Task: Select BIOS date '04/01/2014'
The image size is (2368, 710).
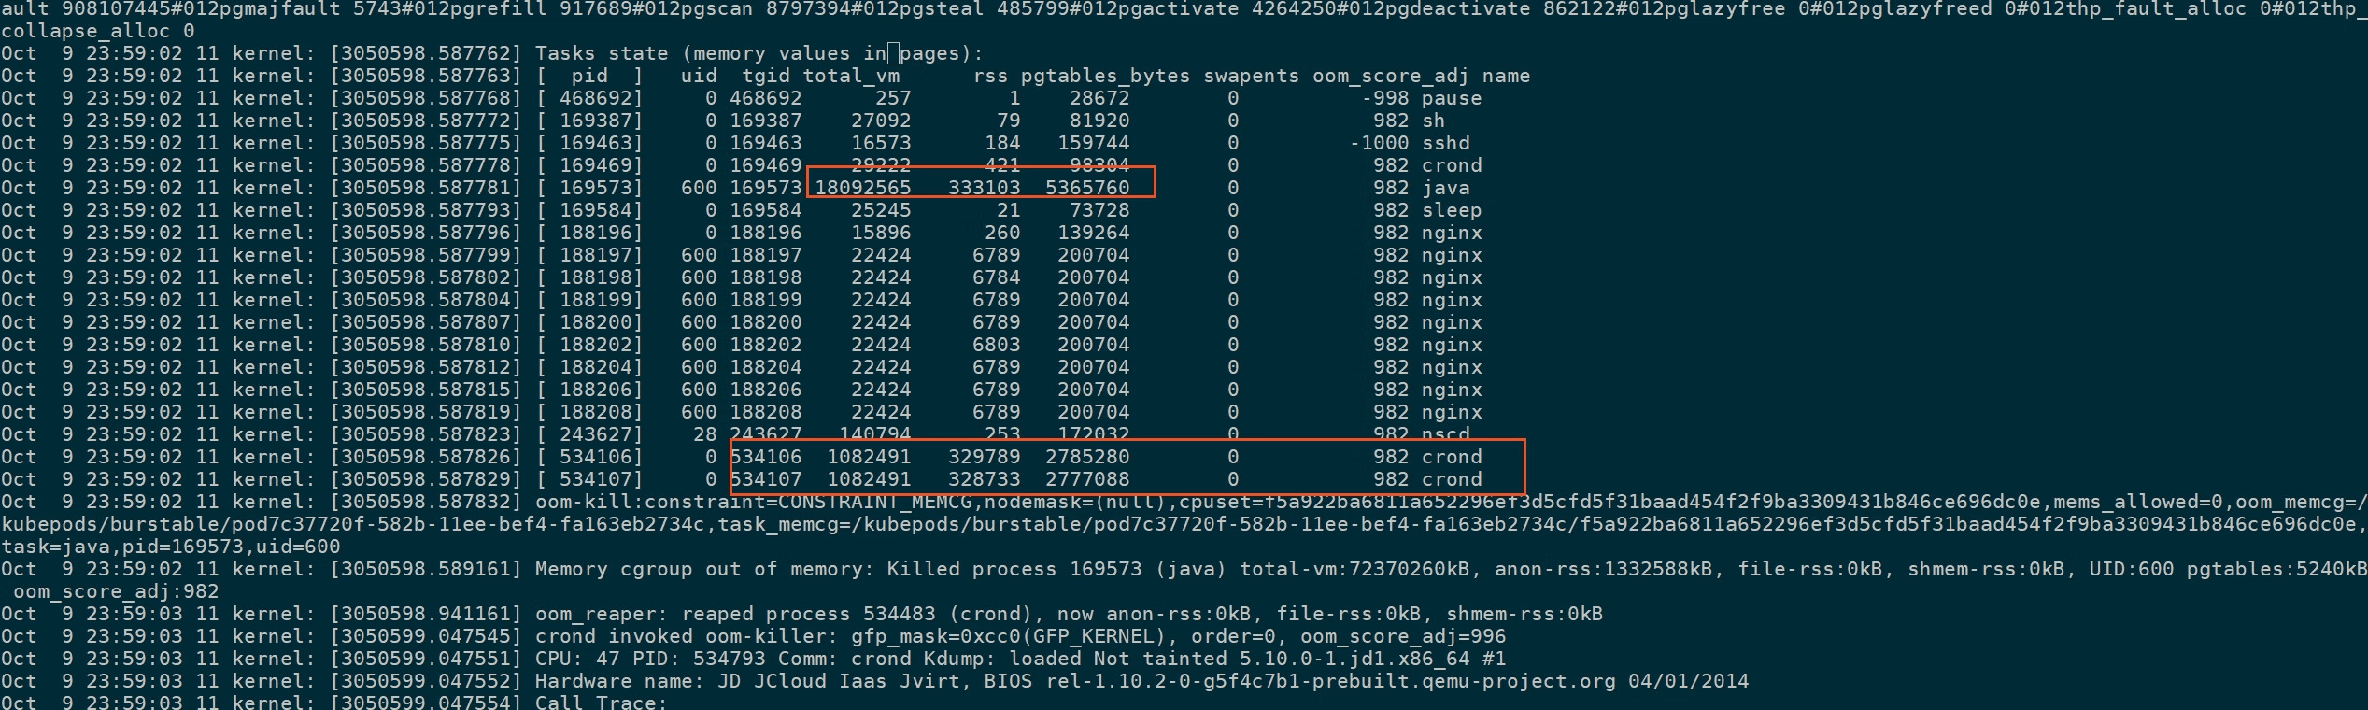Action: [1688, 681]
